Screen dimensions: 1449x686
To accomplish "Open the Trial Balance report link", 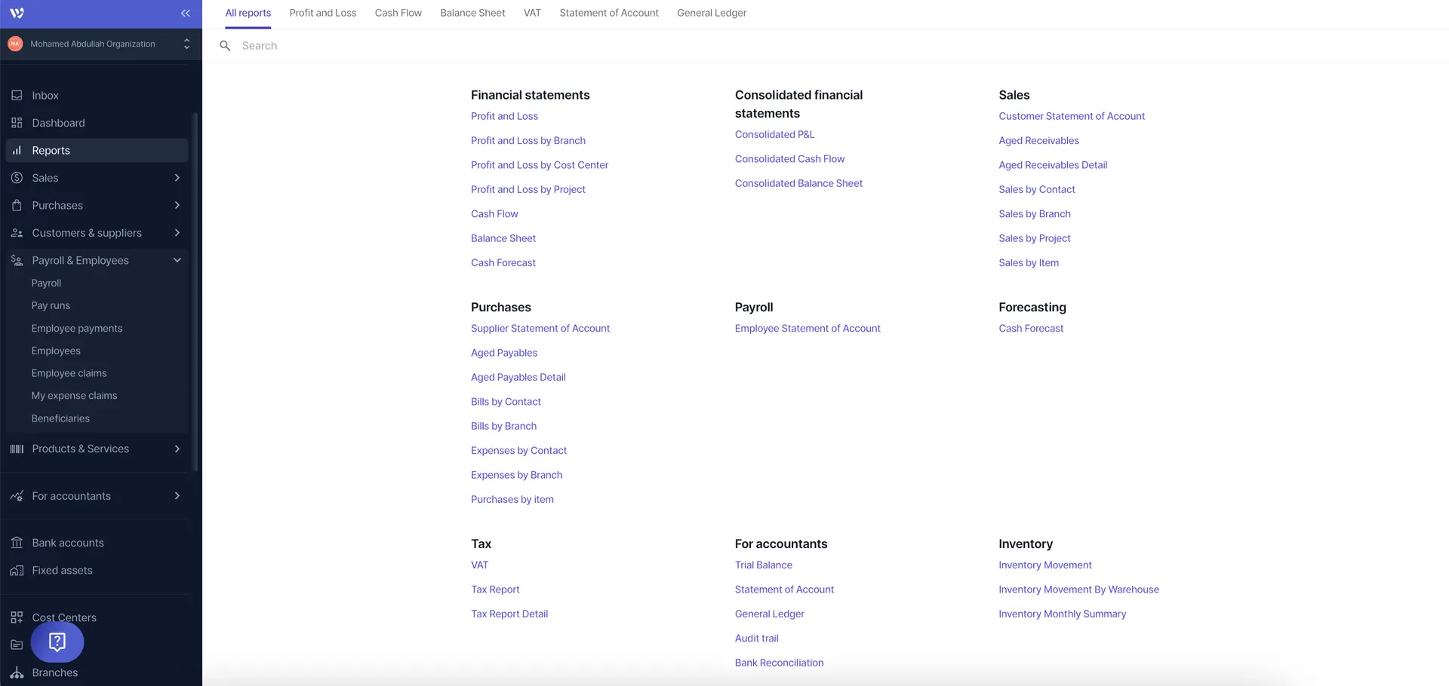I will pyautogui.click(x=763, y=565).
